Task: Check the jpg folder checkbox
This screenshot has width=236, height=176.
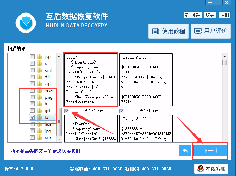Action: [32, 131]
